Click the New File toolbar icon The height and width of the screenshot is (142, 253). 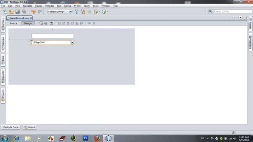point(5,11)
